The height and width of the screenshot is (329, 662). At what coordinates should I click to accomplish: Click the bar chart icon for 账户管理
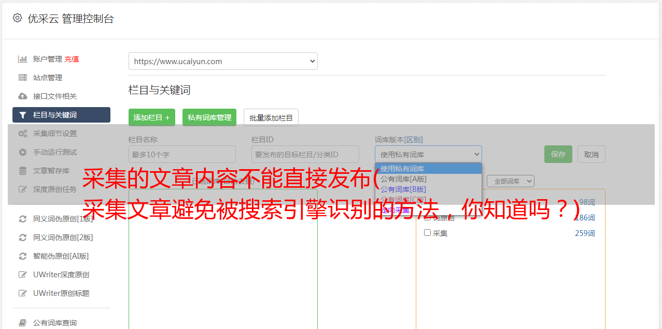point(23,59)
